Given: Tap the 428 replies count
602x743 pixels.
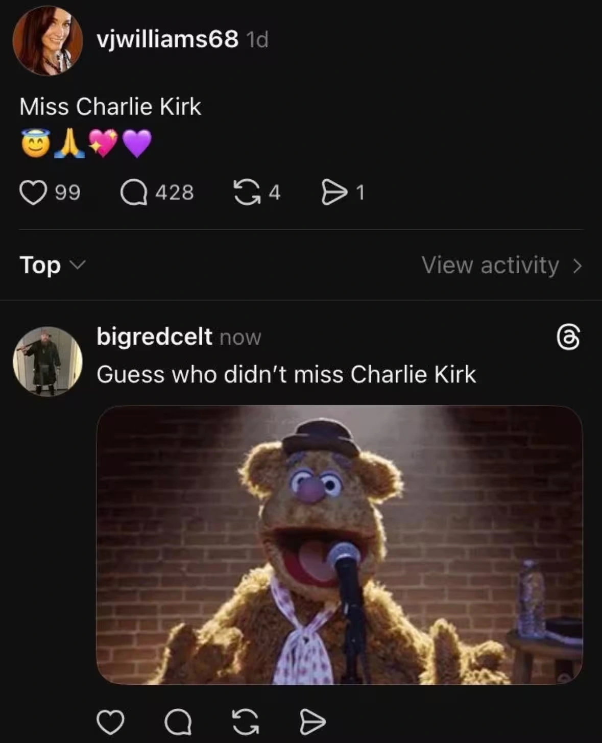Looking at the screenshot, I should (x=175, y=193).
